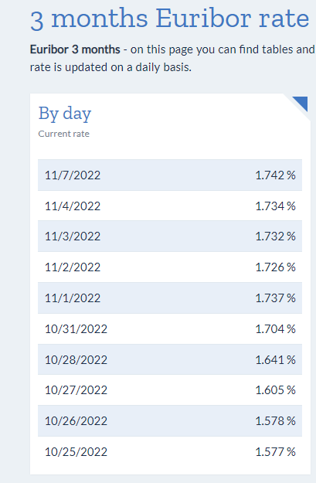
Task: Click the 1.704 % rate value
Action: pyautogui.click(x=275, y=329)
